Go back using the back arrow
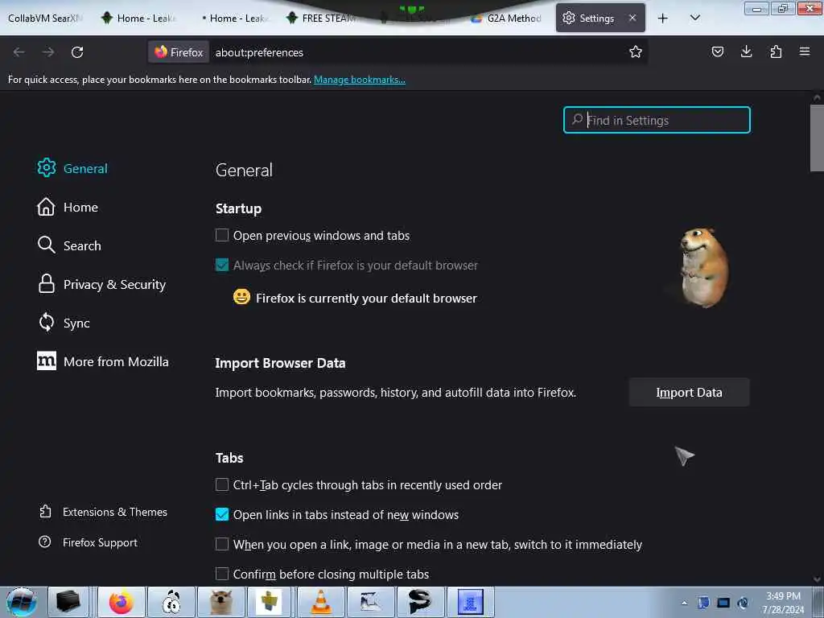 coord(19,52)
